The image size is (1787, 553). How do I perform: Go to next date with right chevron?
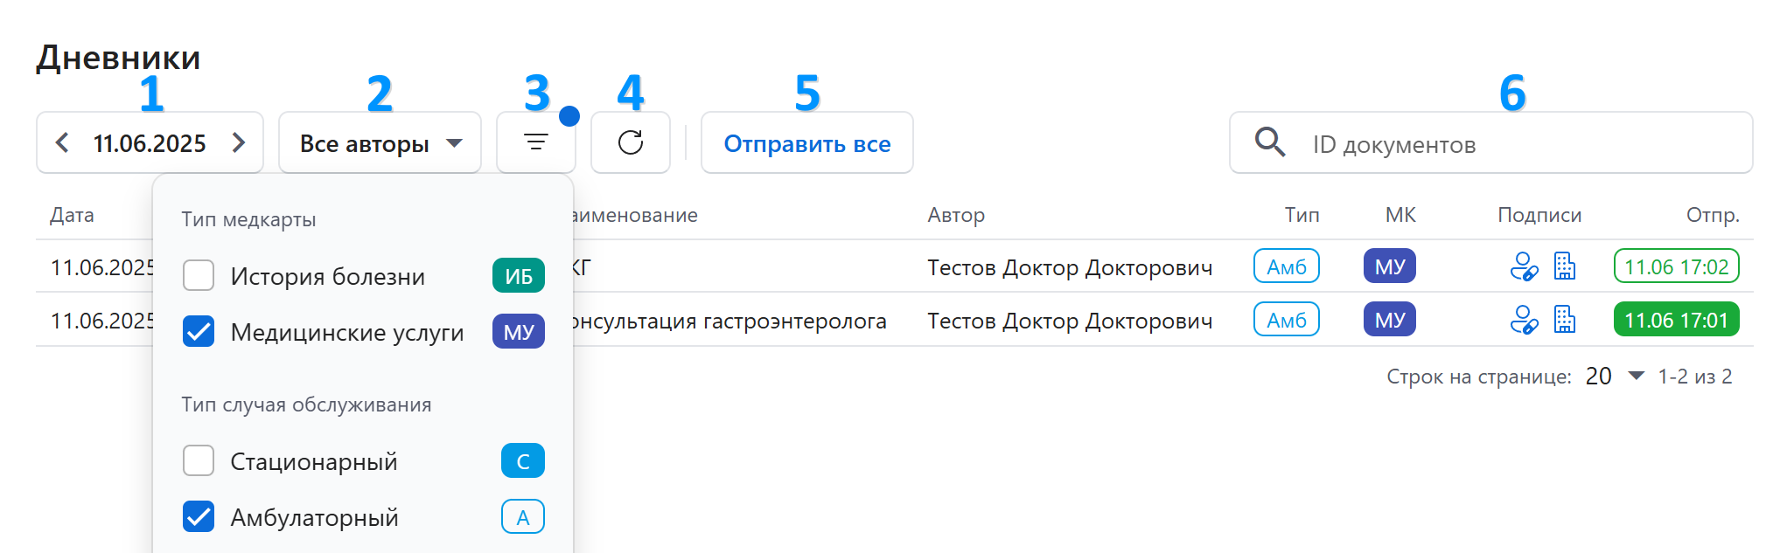[x=239, y=142]
